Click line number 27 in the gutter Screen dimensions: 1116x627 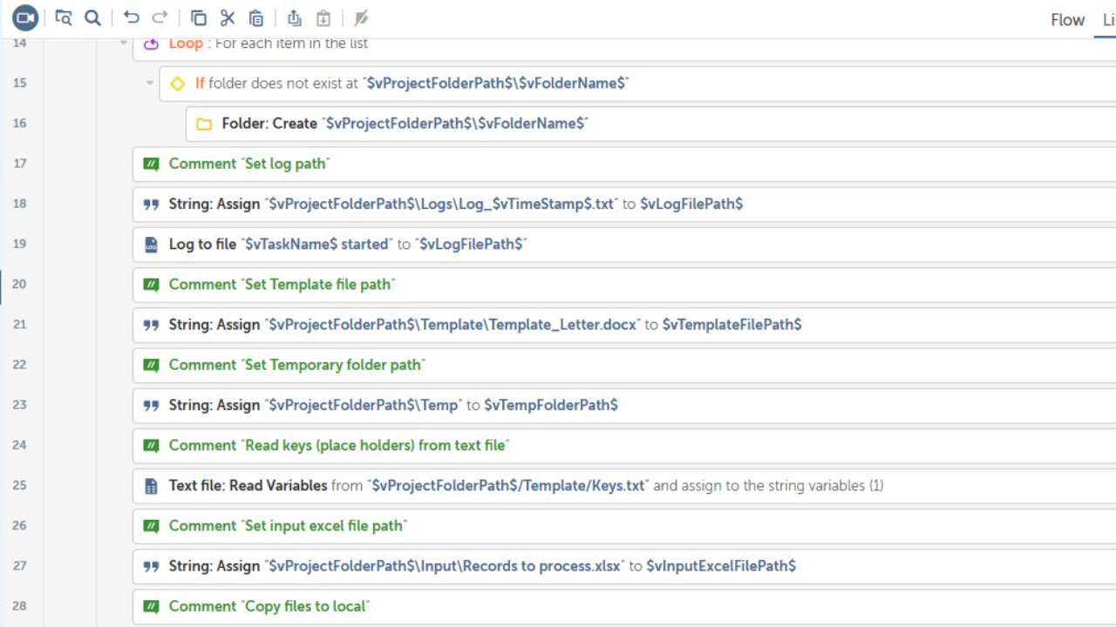pos(20,565)
